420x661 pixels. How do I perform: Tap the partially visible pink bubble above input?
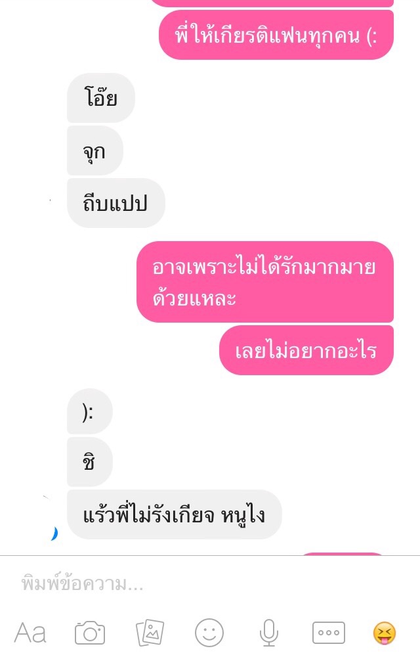point(343,553)
